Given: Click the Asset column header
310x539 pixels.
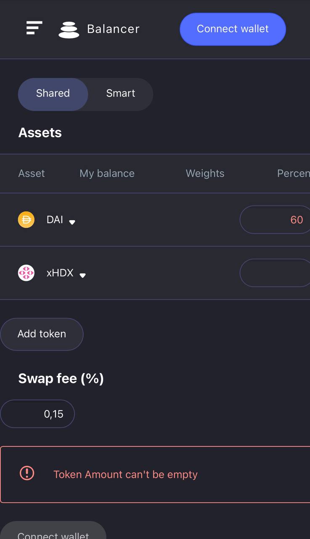Looking at the screenshot, I should coord(32,173).
